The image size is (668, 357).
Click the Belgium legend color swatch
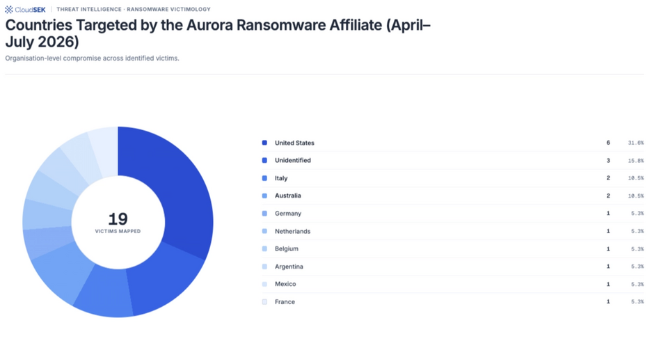pyautogui.click(x=264, y=249)
